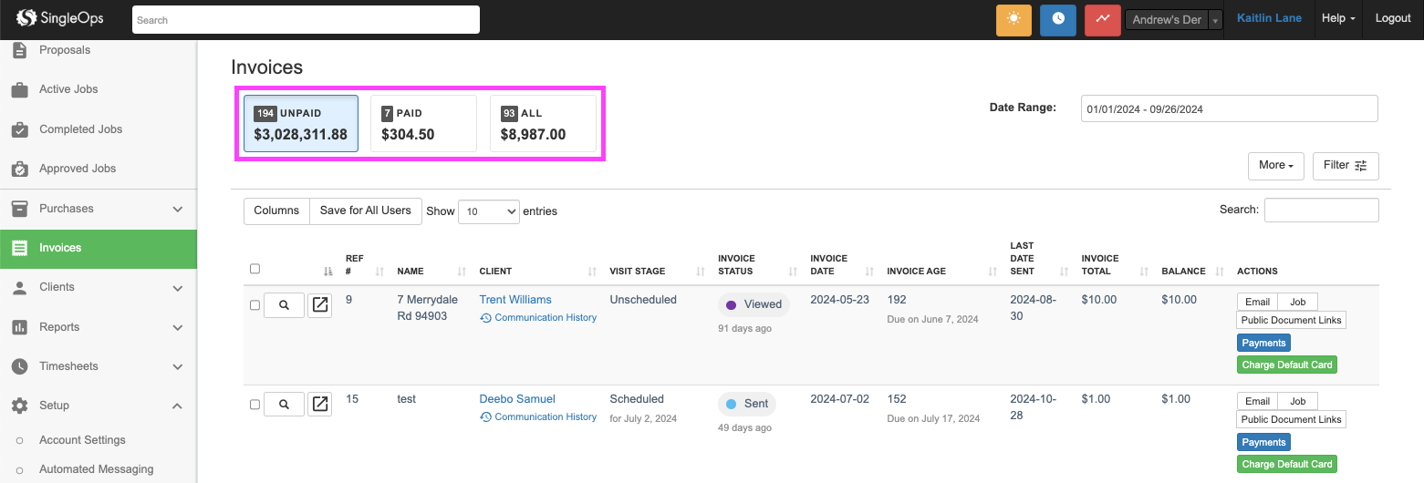Image resolution: width=1424 pixels, height=483 pixels.
Task: Click the orange sun icon button
Action: click(1013, 19)
